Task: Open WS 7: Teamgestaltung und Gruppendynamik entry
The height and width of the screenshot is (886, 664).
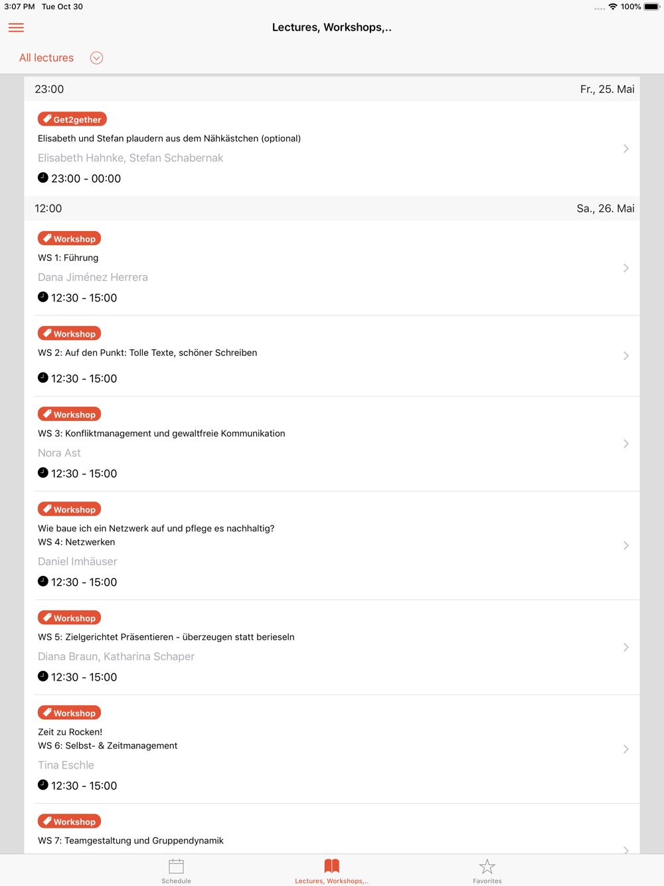Action: 332,829
